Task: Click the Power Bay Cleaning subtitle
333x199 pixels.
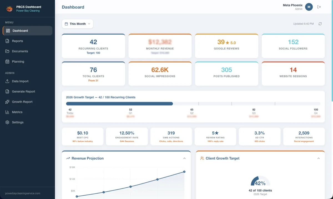Action: point(28,11)
